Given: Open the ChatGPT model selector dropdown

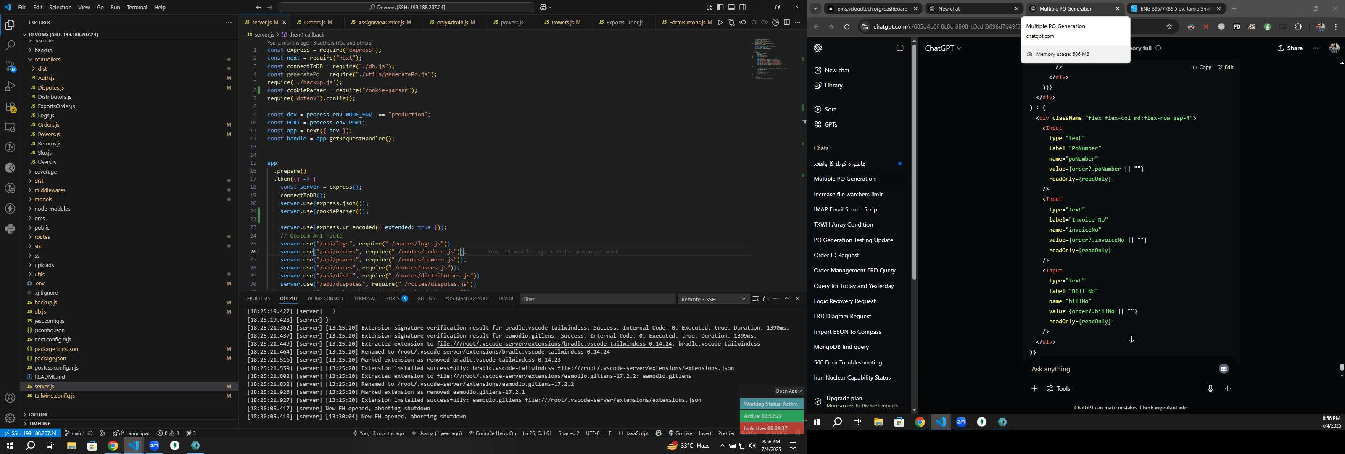Looking at the screenshot, I should (x=943, y=48).
